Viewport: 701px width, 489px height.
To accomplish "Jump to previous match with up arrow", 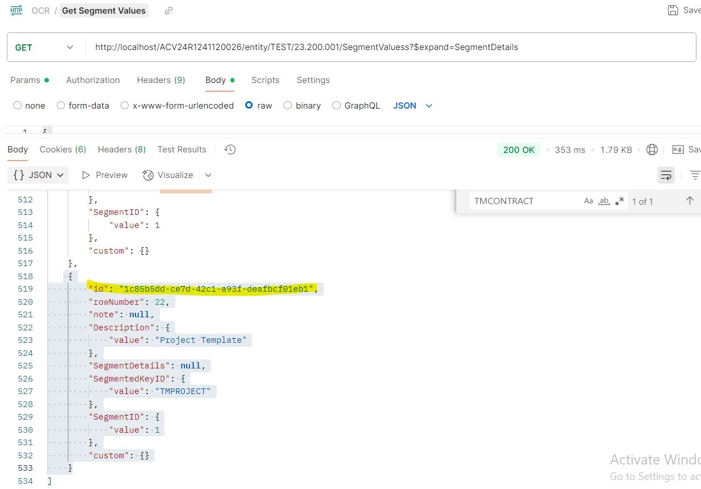I will pos(689,201).
